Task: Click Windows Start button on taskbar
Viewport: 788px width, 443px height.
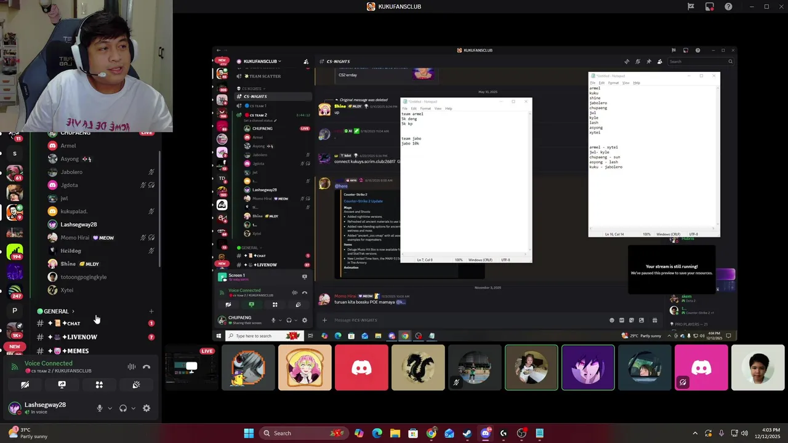Action: point(249,433)
